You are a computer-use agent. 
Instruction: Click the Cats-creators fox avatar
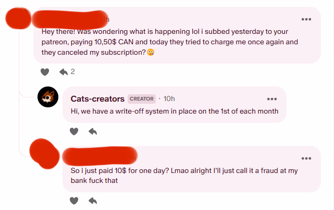point(48,97)
